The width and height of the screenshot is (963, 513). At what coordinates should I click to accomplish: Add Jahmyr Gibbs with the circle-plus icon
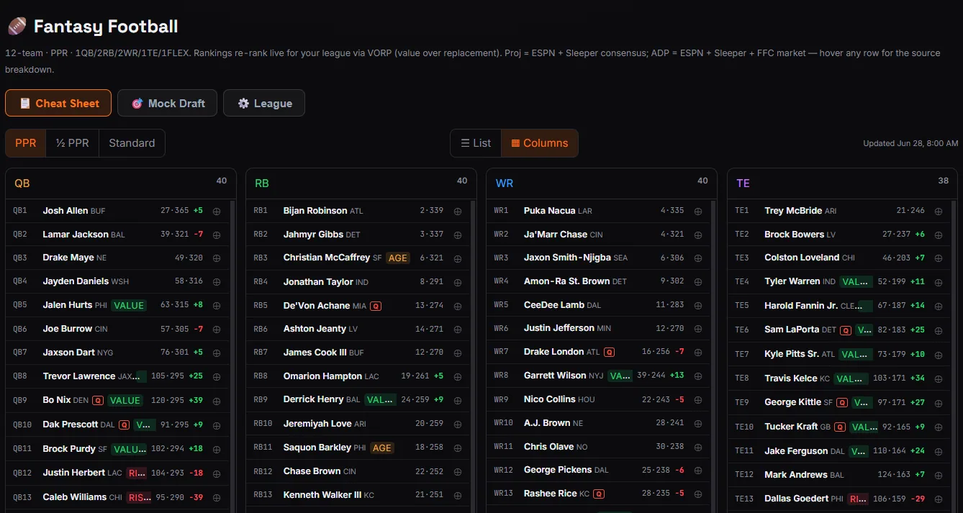(458, 235)
